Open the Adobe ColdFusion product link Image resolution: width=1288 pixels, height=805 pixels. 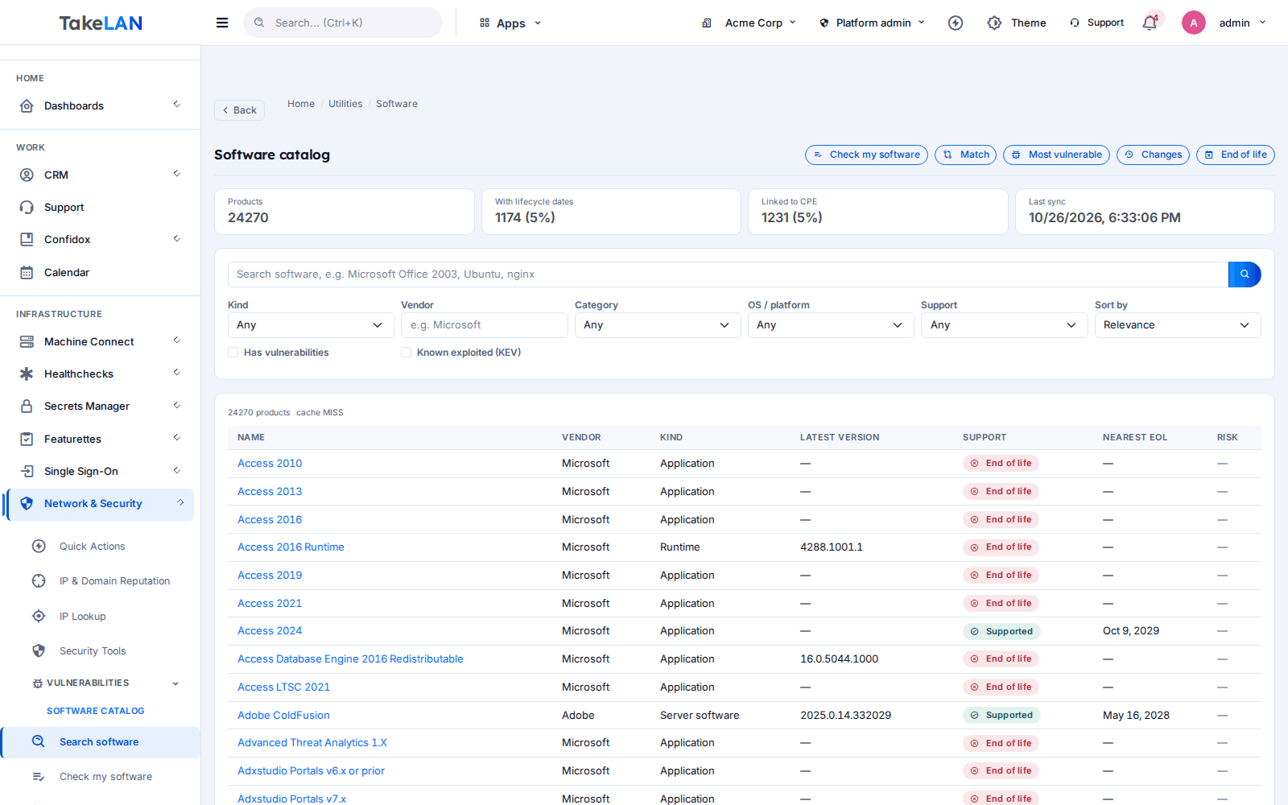click(x=283, y=715)
